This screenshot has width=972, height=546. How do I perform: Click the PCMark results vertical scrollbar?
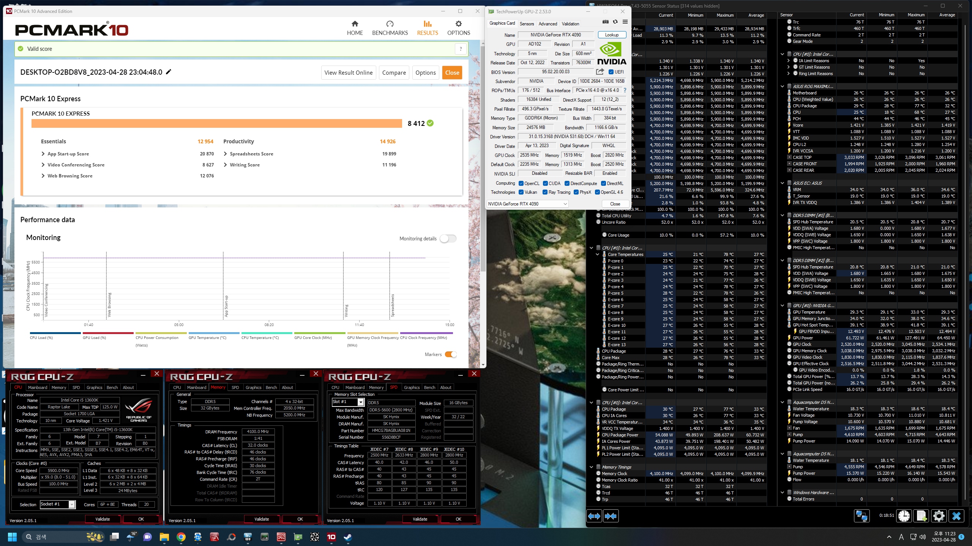click(483, 159)
